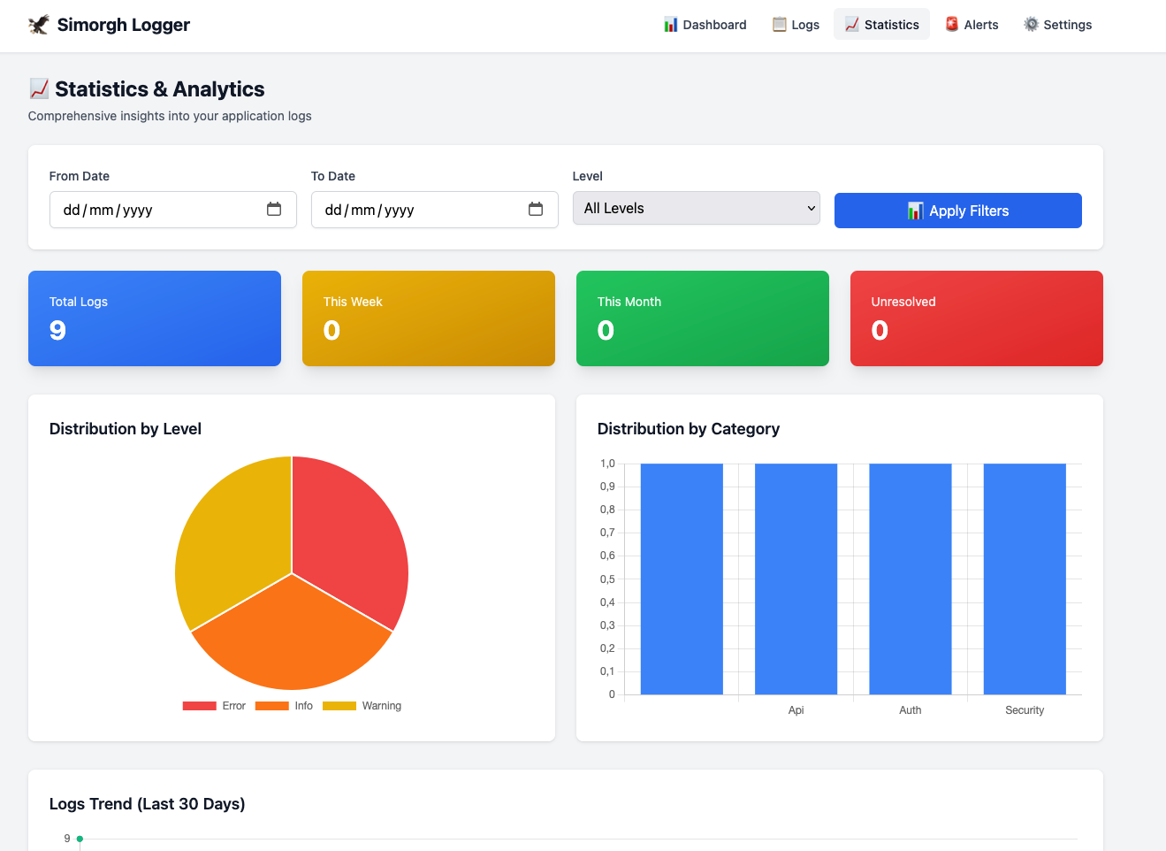Open the From Date calendar picker icon
The image size is (1166, 851).
tap(274, 210)
